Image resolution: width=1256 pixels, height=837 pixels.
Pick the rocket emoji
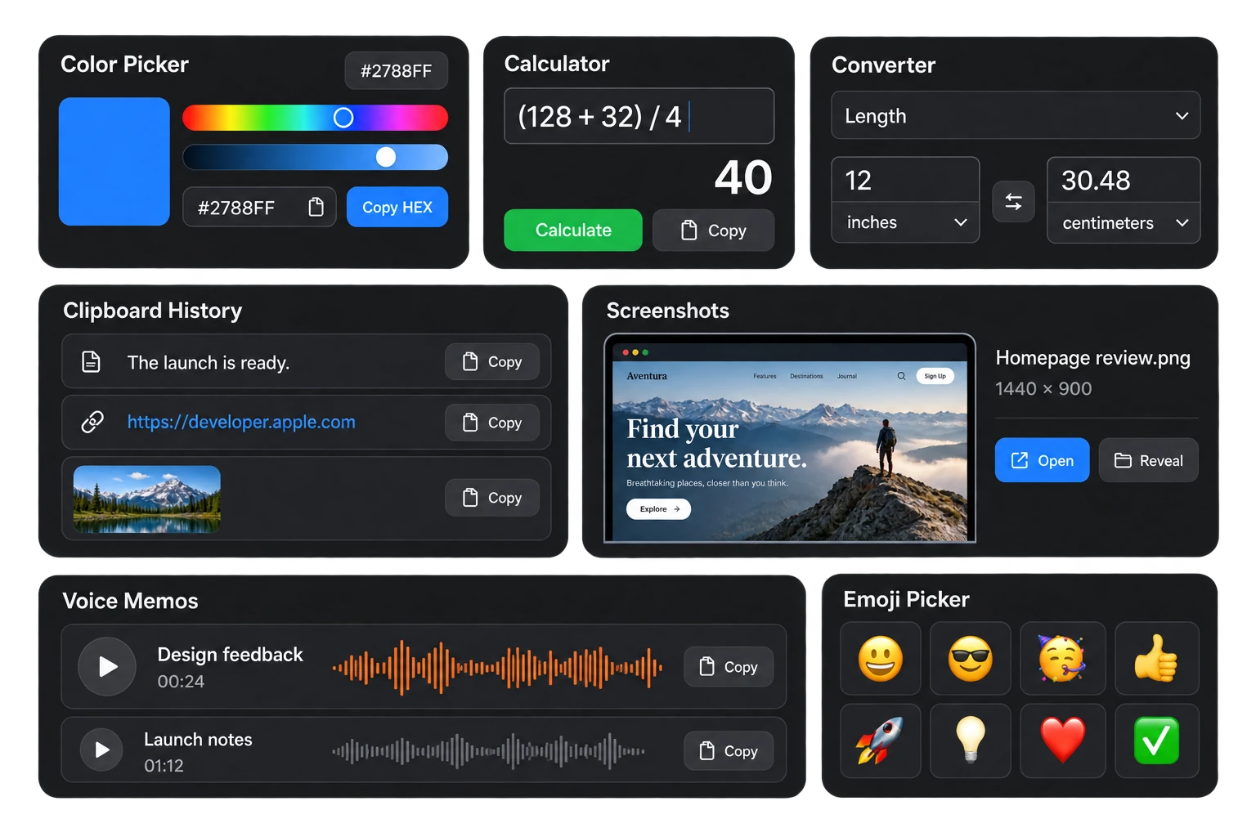click(881, 741)
